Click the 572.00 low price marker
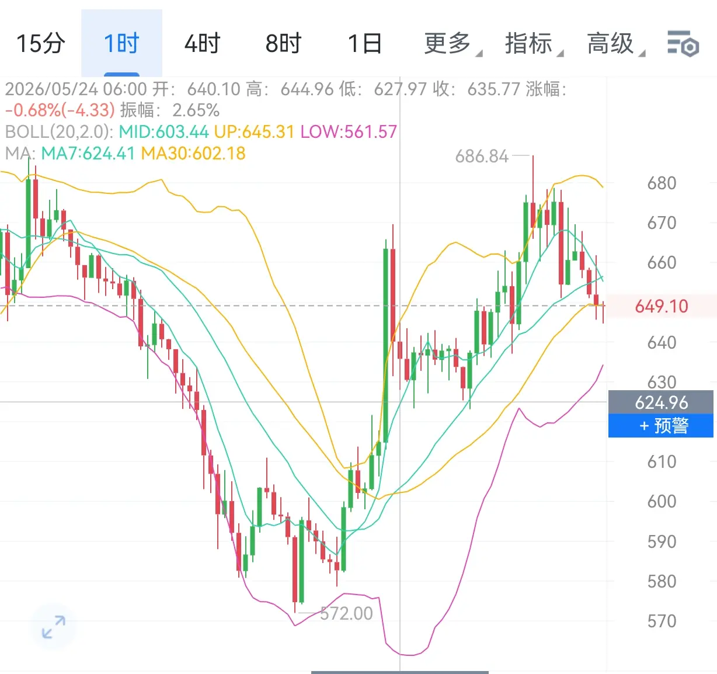Viewport: 717px width, 674px height. tap(346, 613)
